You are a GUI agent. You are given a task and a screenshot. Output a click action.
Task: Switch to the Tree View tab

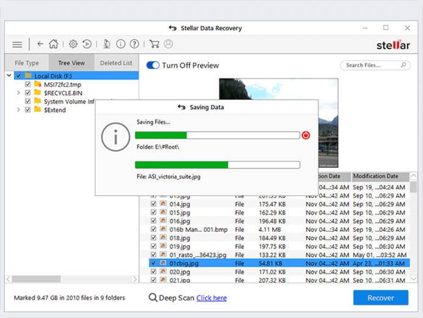click(x=72, y=62)
